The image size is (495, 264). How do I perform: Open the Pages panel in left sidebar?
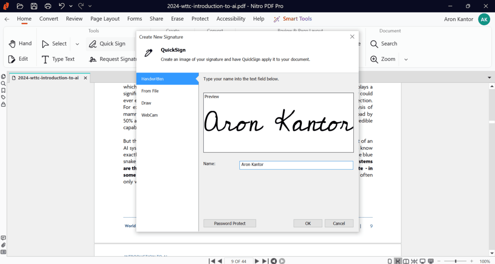pyautogui.click(x=3, y=76)
